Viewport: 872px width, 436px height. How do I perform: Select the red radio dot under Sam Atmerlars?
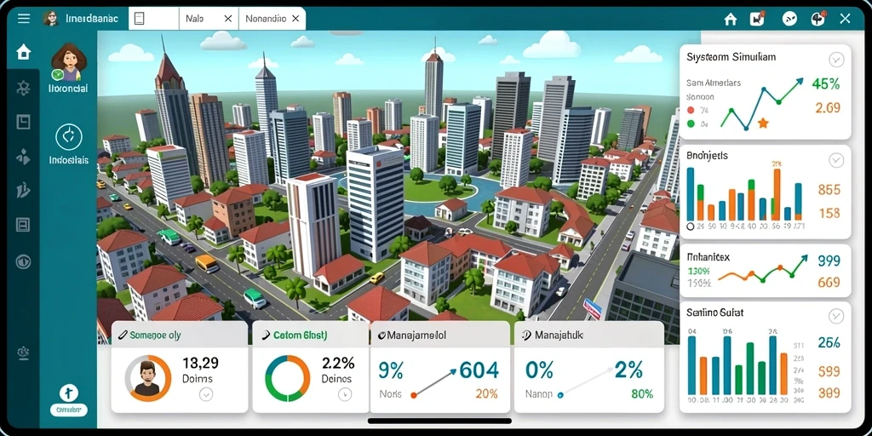[x=691, y=110]
